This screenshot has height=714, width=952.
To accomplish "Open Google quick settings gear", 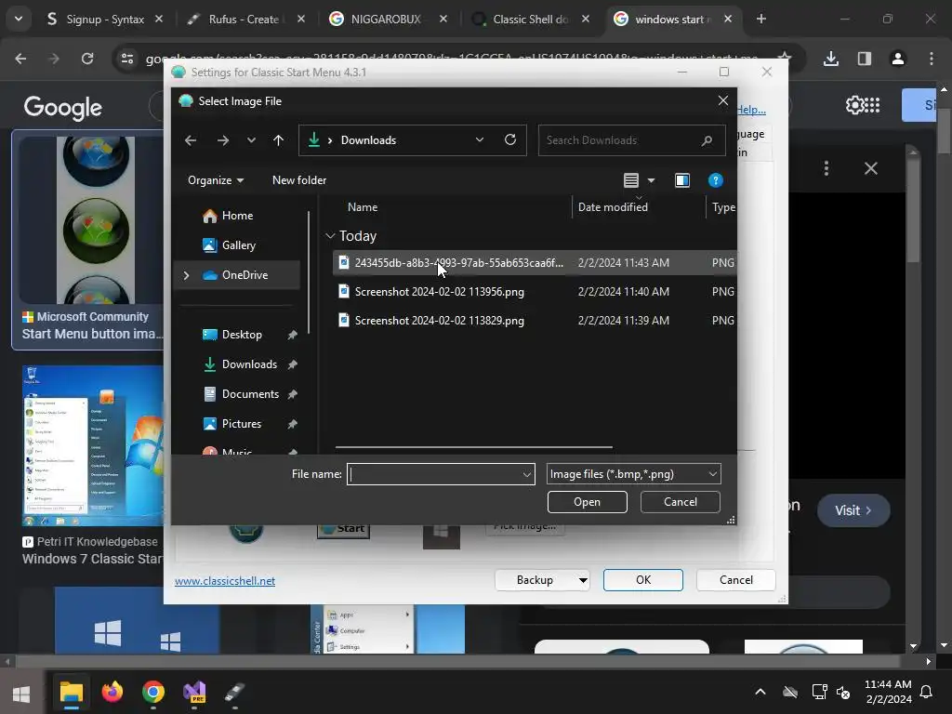I will click(855, 105).
